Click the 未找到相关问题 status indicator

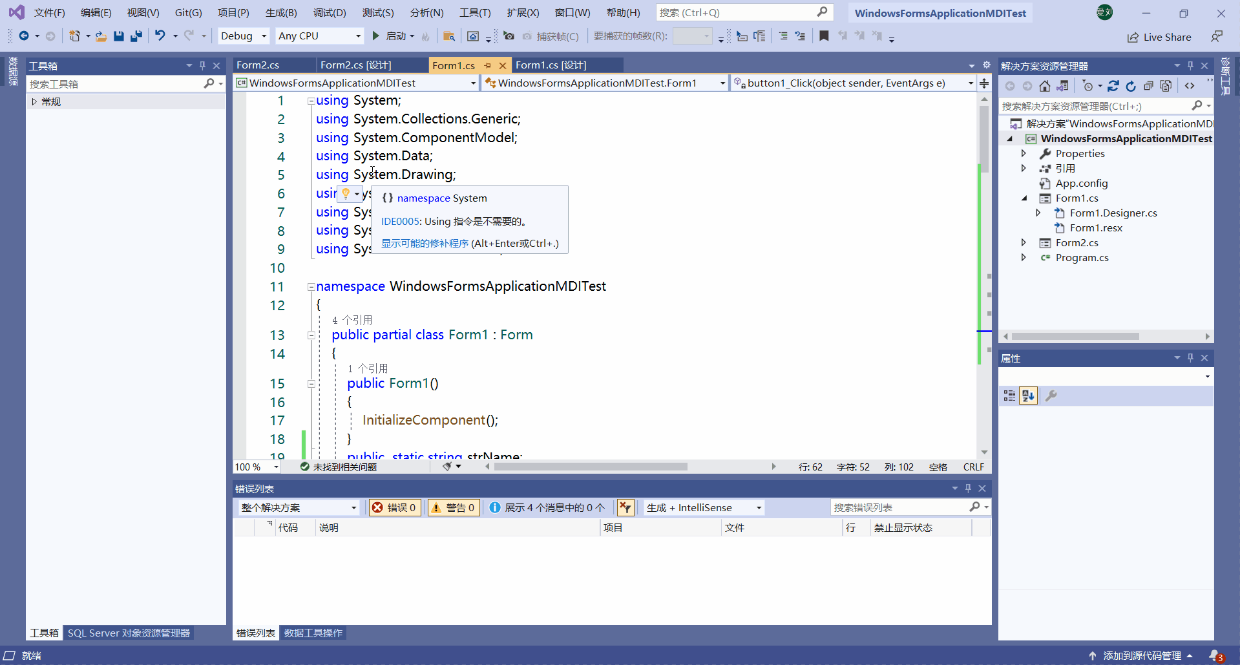coord(339,467)
